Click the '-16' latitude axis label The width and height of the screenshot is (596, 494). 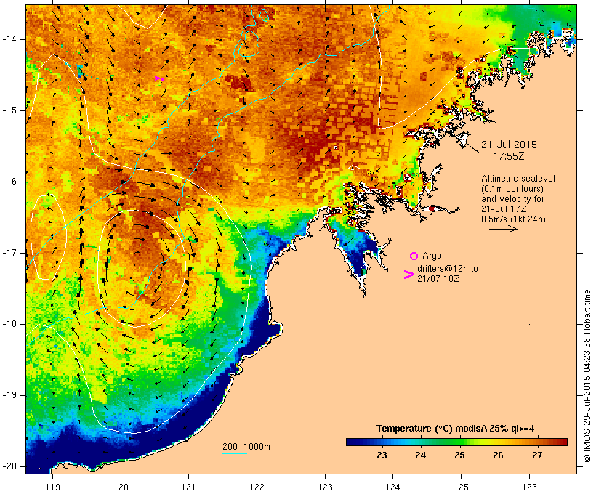pyautogui.click(x=9, y=182)
